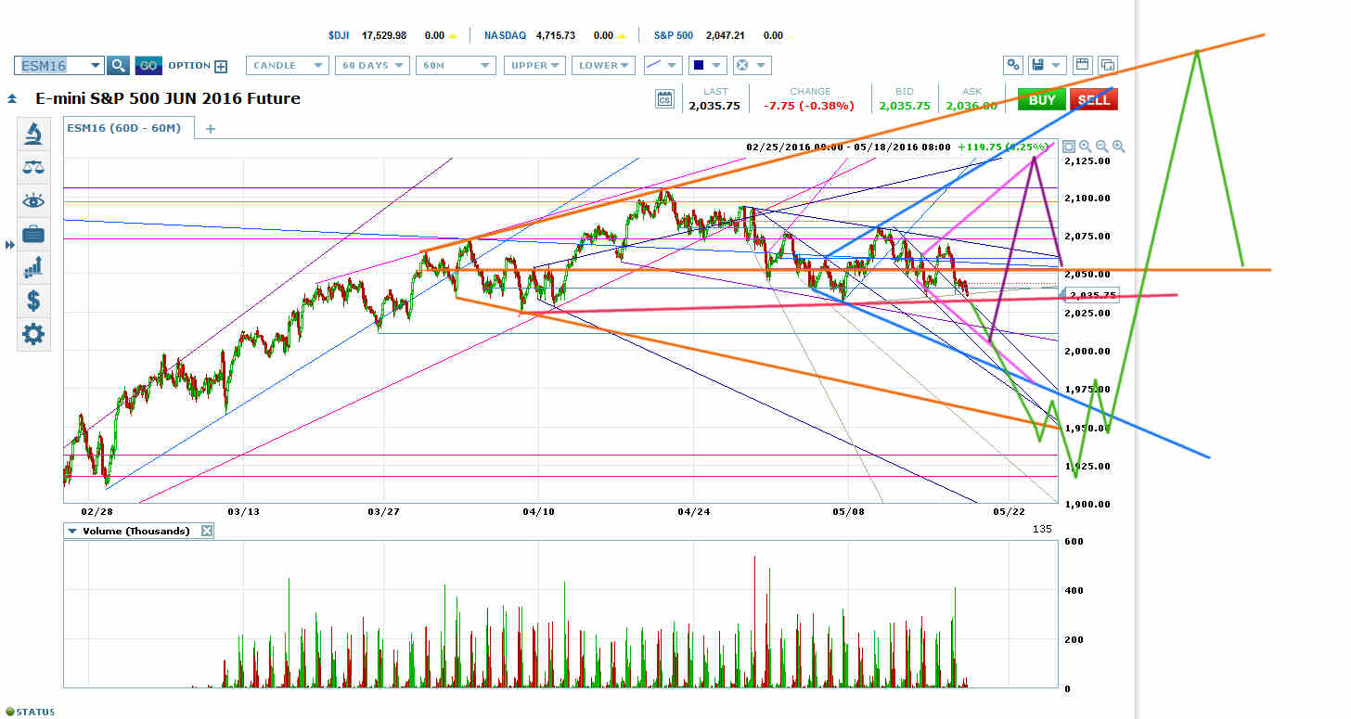Open the drawing tool dropdown arrow
This screenshot has height=719, width=1351.
[x=674, y=65]
